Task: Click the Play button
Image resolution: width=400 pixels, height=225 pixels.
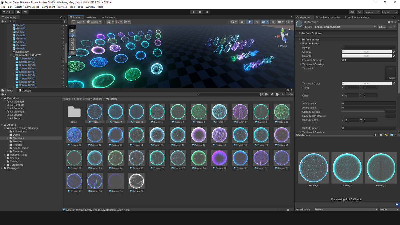Action: [193, 12]
